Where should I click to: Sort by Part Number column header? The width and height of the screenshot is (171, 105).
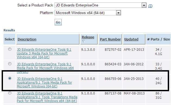click(110, 39)
